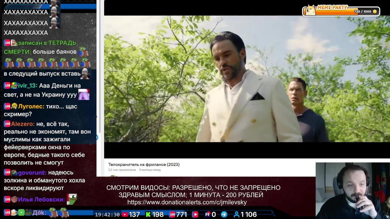Click the frog emote in Илья Лебовски's message
This screenshot has width=390, height=219.
tap(72, 199)
